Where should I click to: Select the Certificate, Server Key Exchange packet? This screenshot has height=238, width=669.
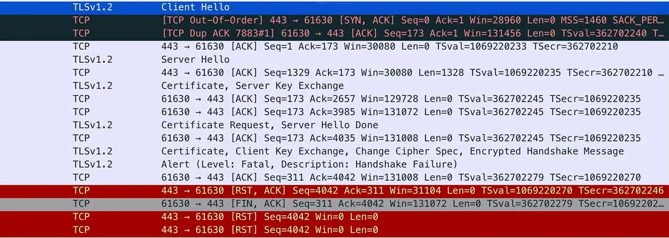pos(334,86)
